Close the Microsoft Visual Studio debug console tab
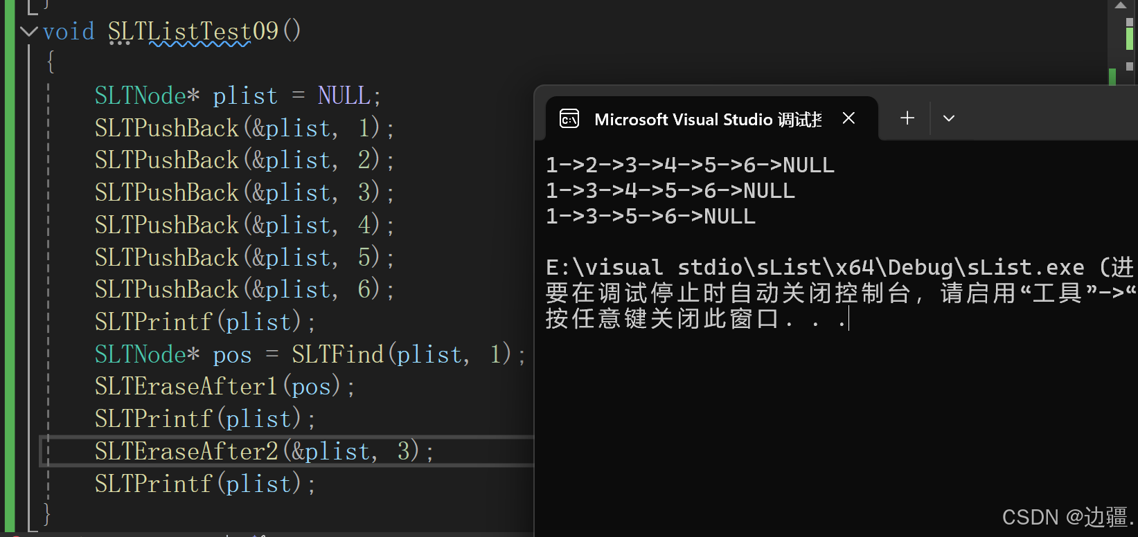The image size is (1138, 537). 848,118
